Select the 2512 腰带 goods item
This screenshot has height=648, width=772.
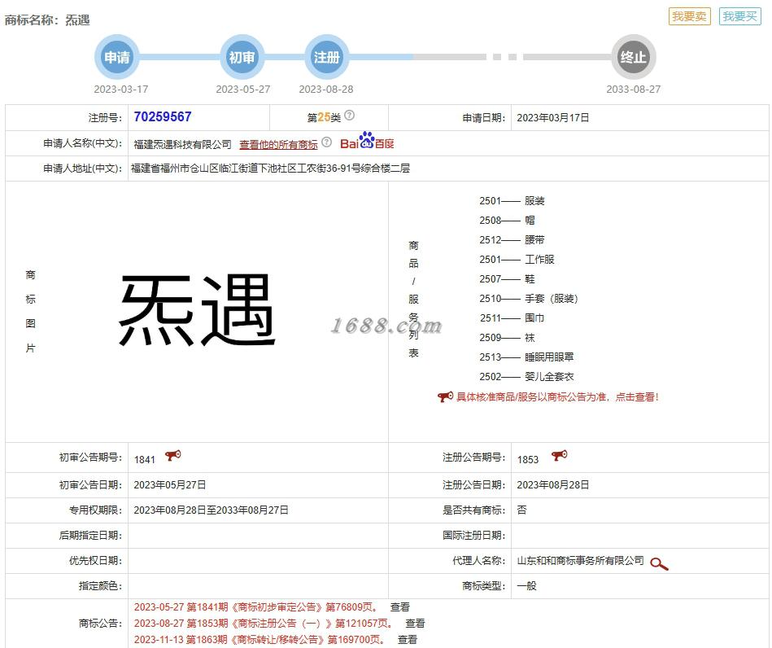pos(512,240)
